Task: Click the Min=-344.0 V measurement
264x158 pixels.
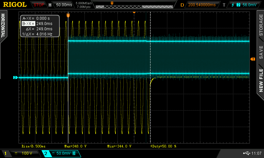Action: click(119, 146)
